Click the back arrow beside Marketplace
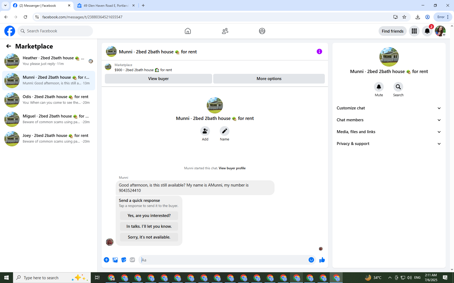The height and width of the screenshot is (283, 454). click(x=9, y=46)
